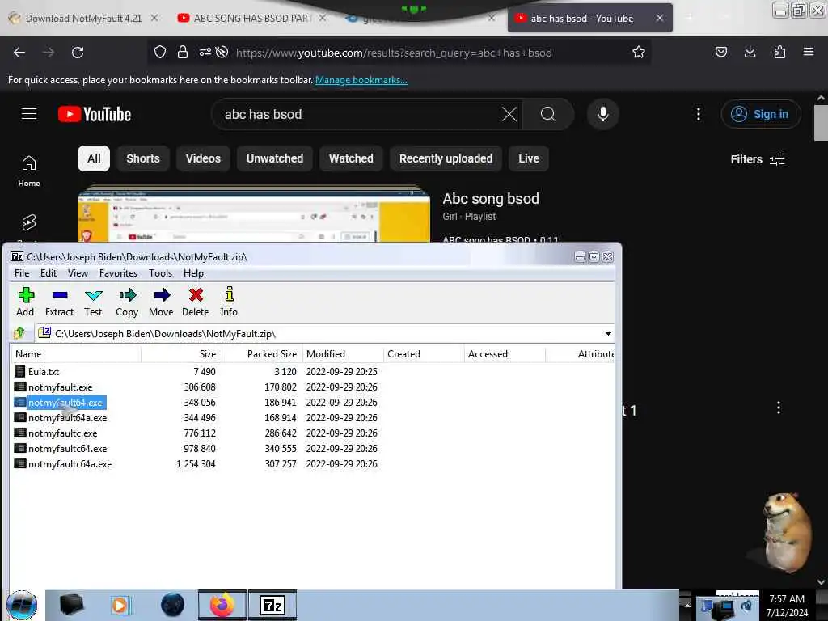
Task: Switch to ABC SONG HAS BSOD PART tab
Action: coord(252,19)
